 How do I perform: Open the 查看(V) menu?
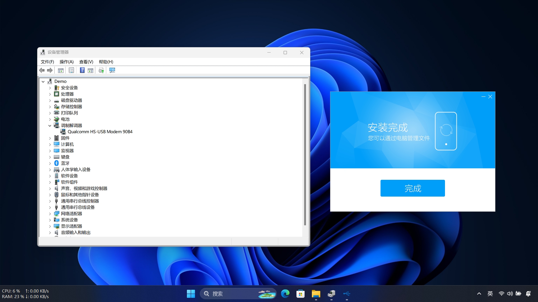pyautogui.click(x=86, y=62)
